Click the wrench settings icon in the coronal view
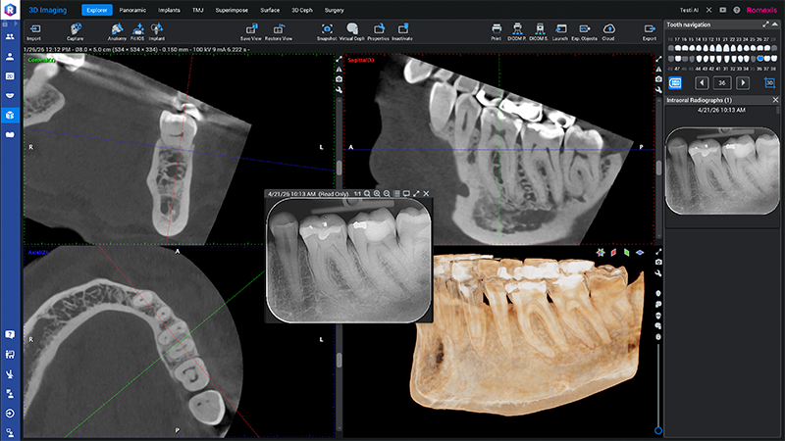785x441 pixels. (339, 90)
